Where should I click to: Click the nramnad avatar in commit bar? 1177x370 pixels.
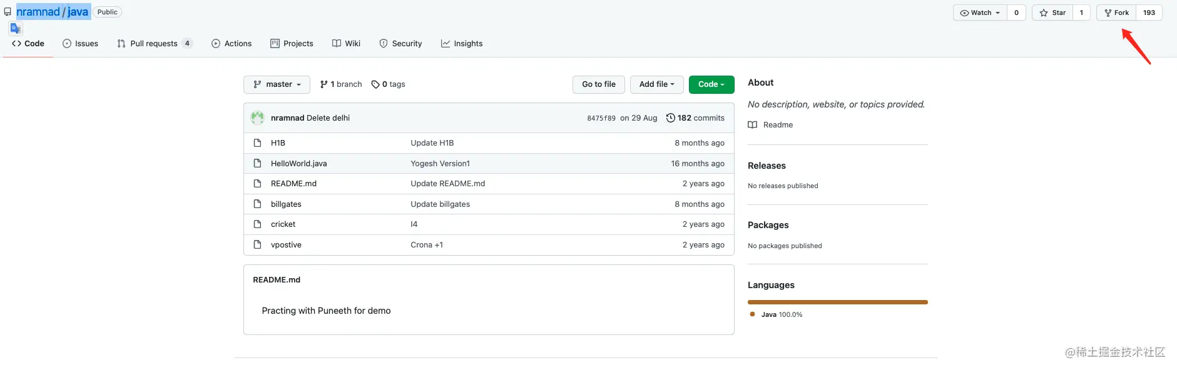[x=257, y=117]
